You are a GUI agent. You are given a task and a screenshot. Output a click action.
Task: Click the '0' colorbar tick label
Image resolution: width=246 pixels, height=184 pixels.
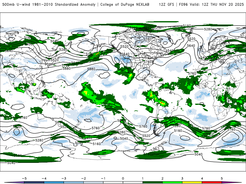[x=123, y=178]
